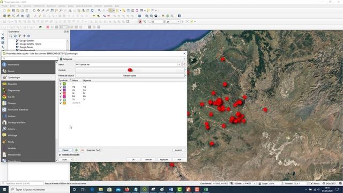Click the Aide button
This screenshot has height=193, width=343.
click(x=179, y=160)
